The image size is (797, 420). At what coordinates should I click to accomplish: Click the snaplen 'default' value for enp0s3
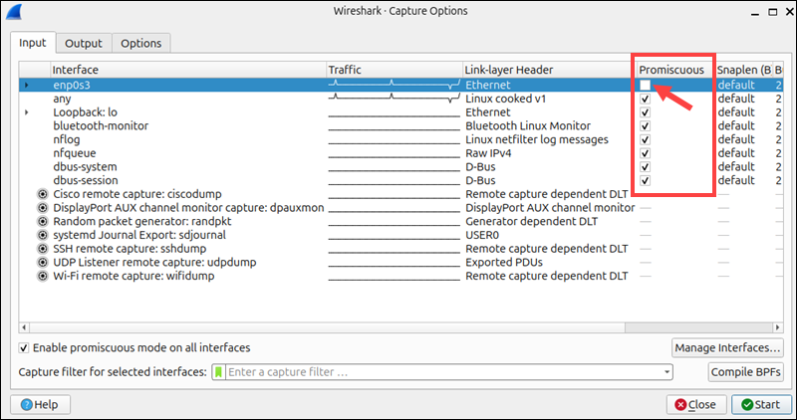pyautogui.click(x=736, y=85)
